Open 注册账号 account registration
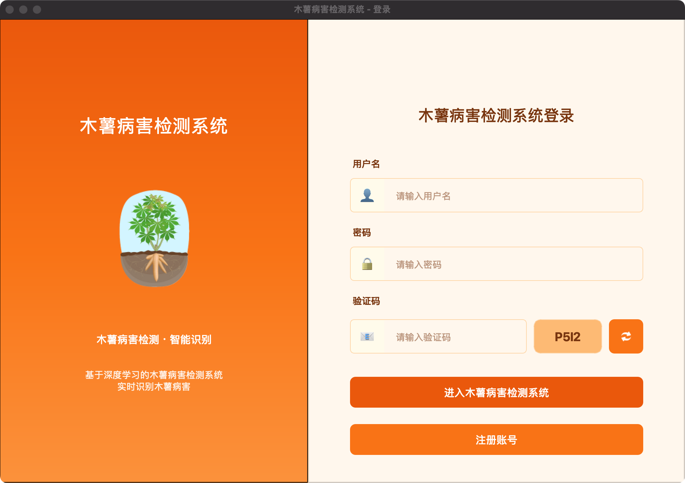 coord(496,439)
